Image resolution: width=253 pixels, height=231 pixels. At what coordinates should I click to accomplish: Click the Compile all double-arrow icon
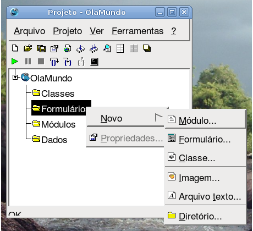[94, 48]
